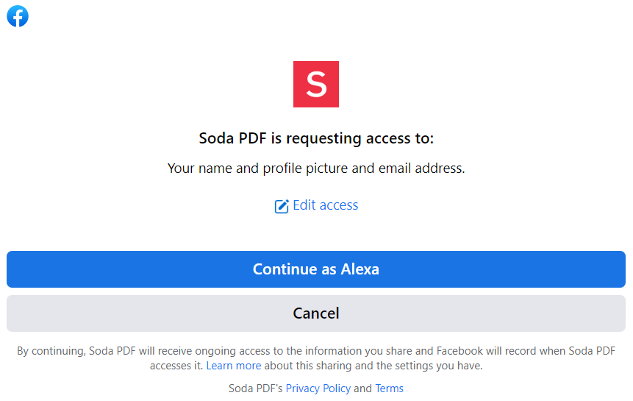Click the red Soda PDF app logo
This screenshot has width=633, height=401.
click(x=316, y=84)
